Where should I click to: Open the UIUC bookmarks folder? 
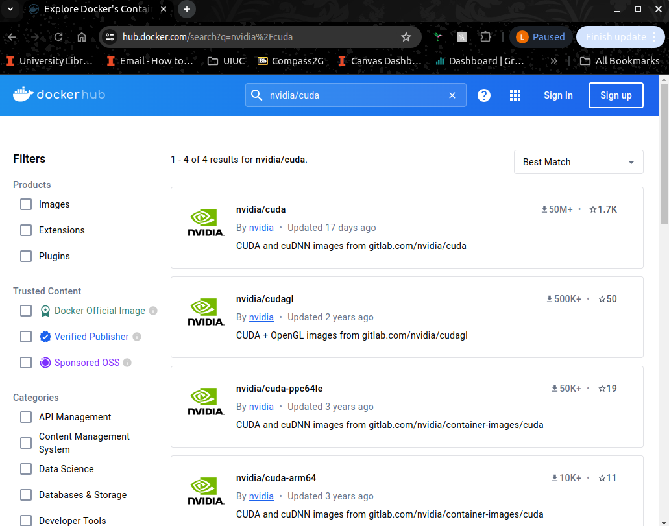226,61
